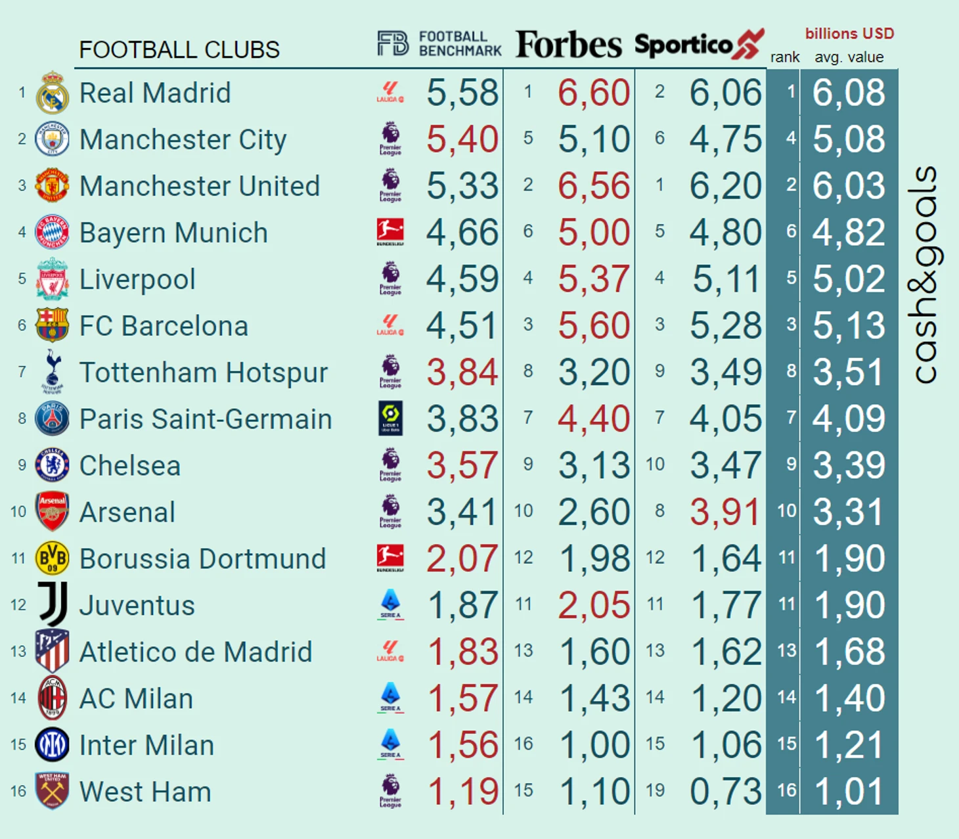
Task: Select the Liverpool club name
Action: [x=137, y=279]
